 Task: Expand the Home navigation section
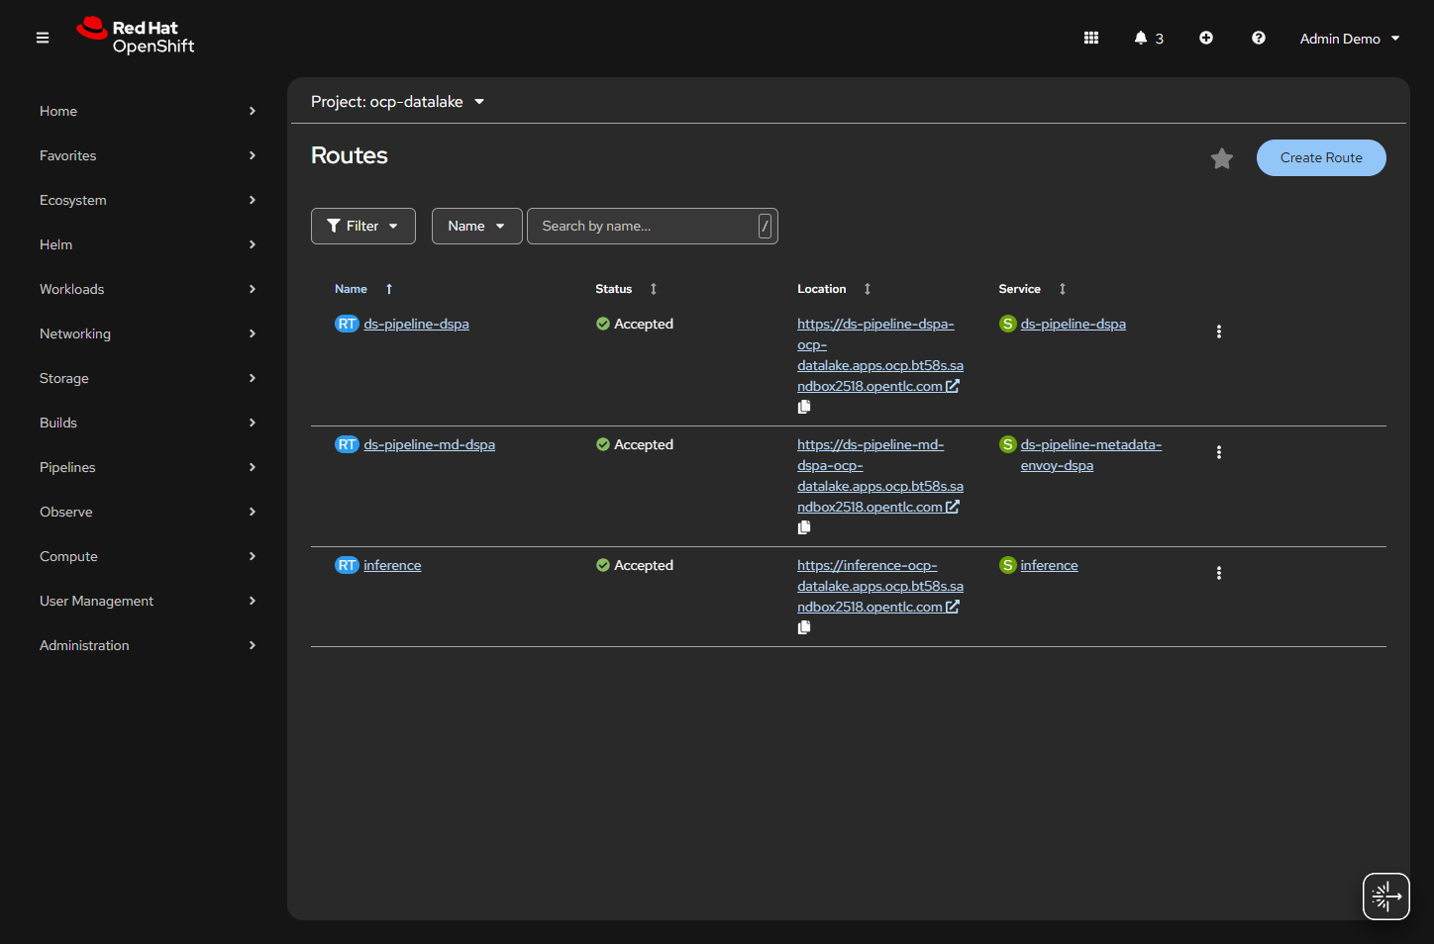(x=148, y=111)
